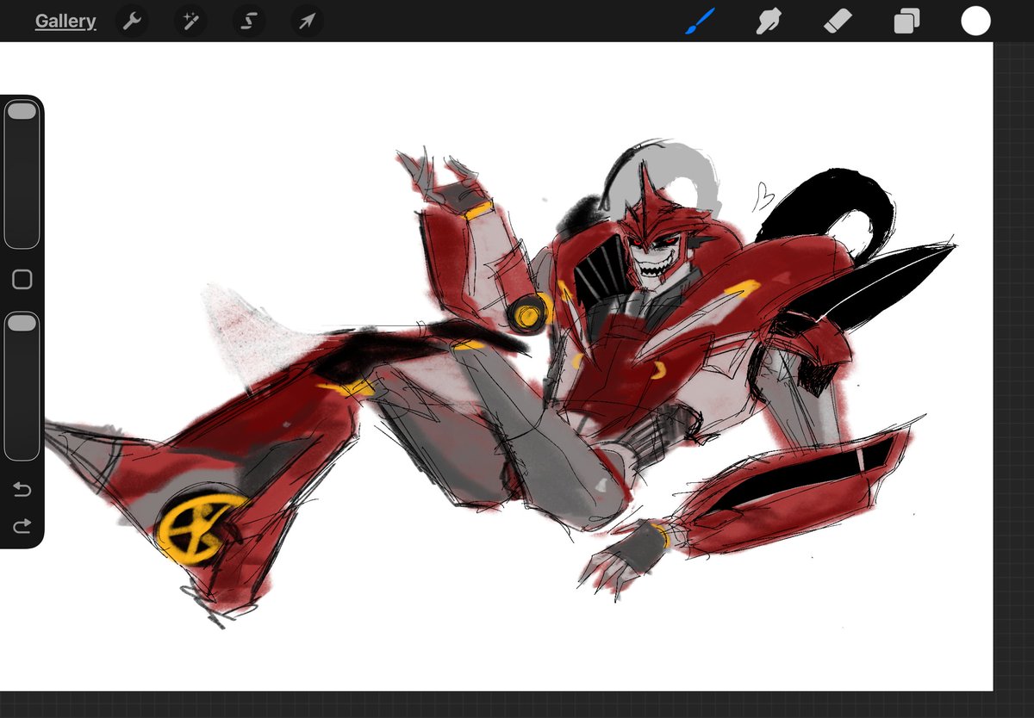Open the Layers panel
The height and width of the screenshot is (718, 1034).
(906, 21)
